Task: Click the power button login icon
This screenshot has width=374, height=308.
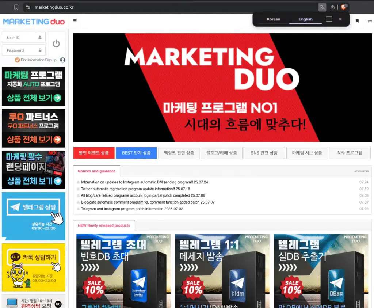Action: point(56,43)
